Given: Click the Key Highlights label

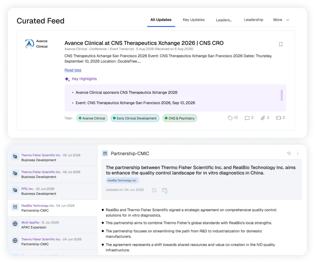Looking at the screenshot, I should click(84, 79).
